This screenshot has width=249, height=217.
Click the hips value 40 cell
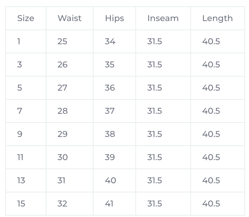click(x=110, y=180)
